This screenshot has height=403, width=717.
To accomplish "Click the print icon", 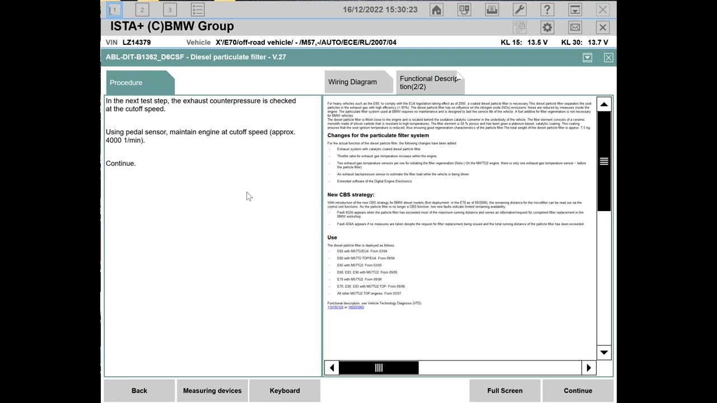I will tap(492, 10).
